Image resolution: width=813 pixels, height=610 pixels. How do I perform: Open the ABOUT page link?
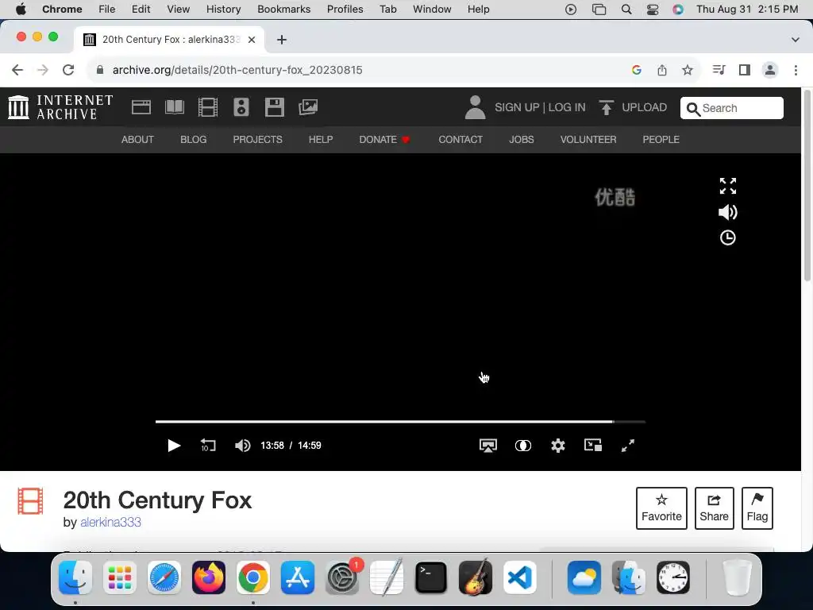coord(137,140)
